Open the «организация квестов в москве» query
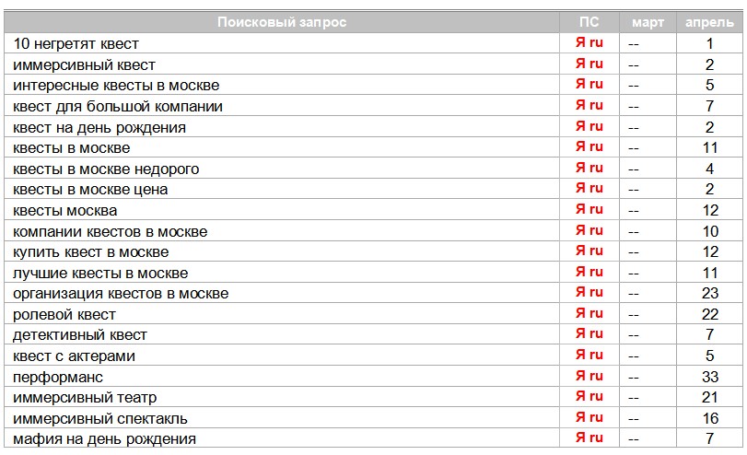 (121, 294)
